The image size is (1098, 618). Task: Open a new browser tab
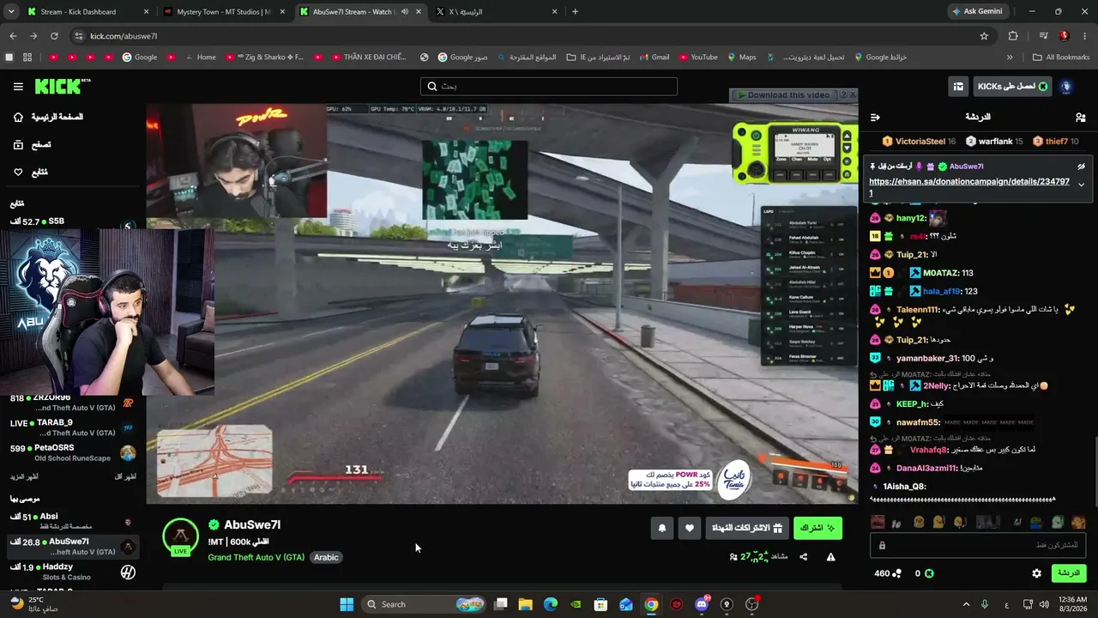pos(575,12)
